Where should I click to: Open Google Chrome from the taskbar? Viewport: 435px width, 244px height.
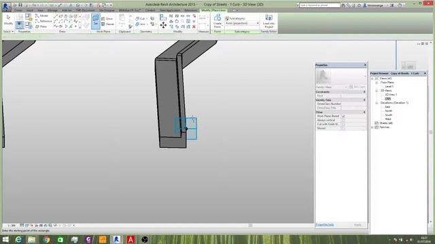pos(47,239)
